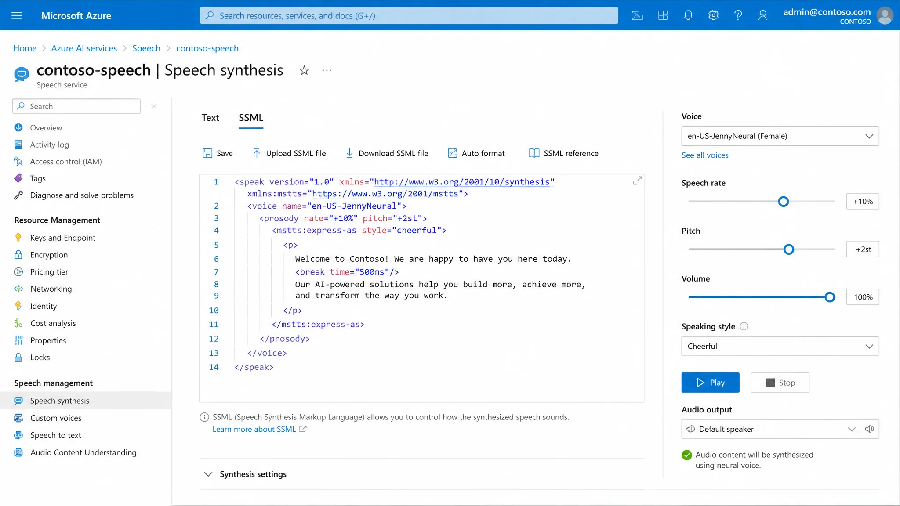Click the Custom voices icon
Viewport: 900px width, 506px height.
18,418
